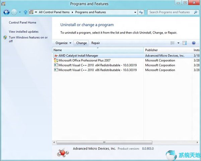Click the Microsoft Corporation cell in the Office row

coord(160,60)
